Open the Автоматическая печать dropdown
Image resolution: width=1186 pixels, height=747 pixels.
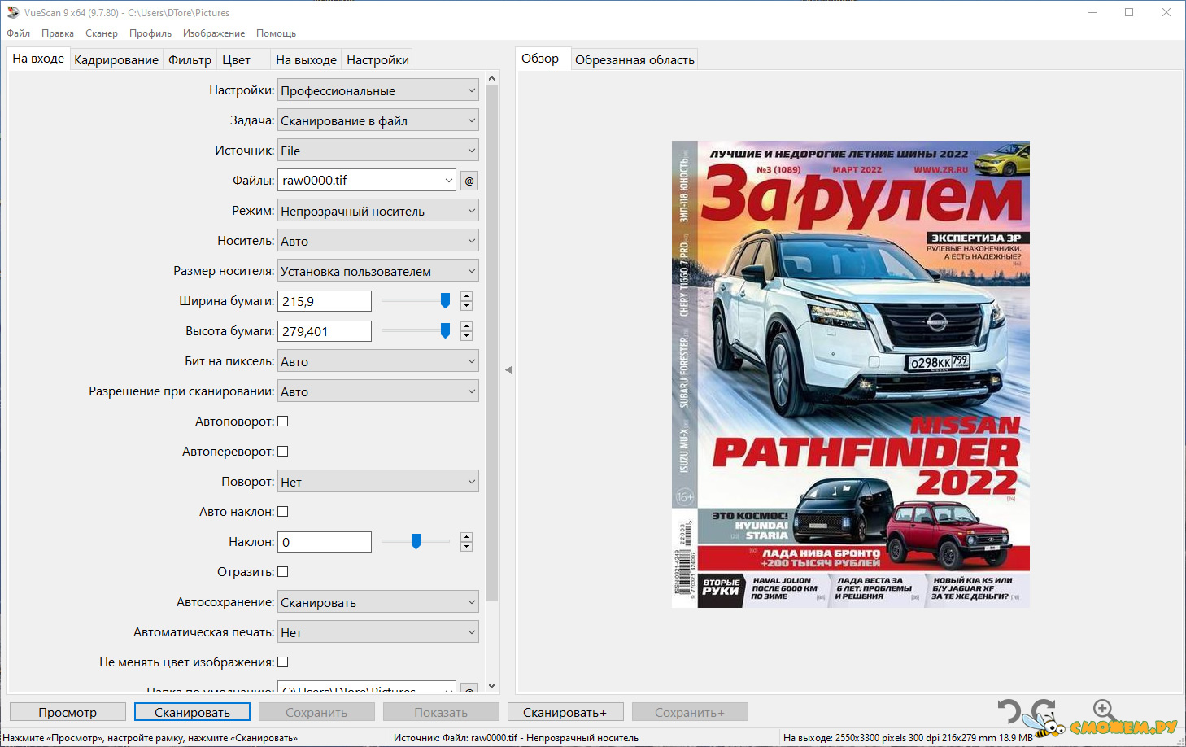[378, 632]
